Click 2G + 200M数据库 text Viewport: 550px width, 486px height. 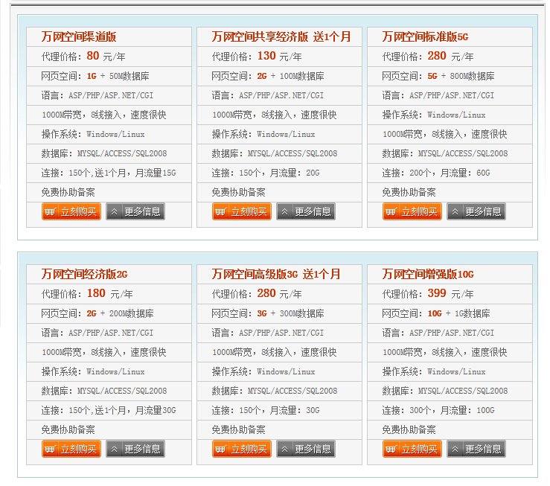click(120, 313)
